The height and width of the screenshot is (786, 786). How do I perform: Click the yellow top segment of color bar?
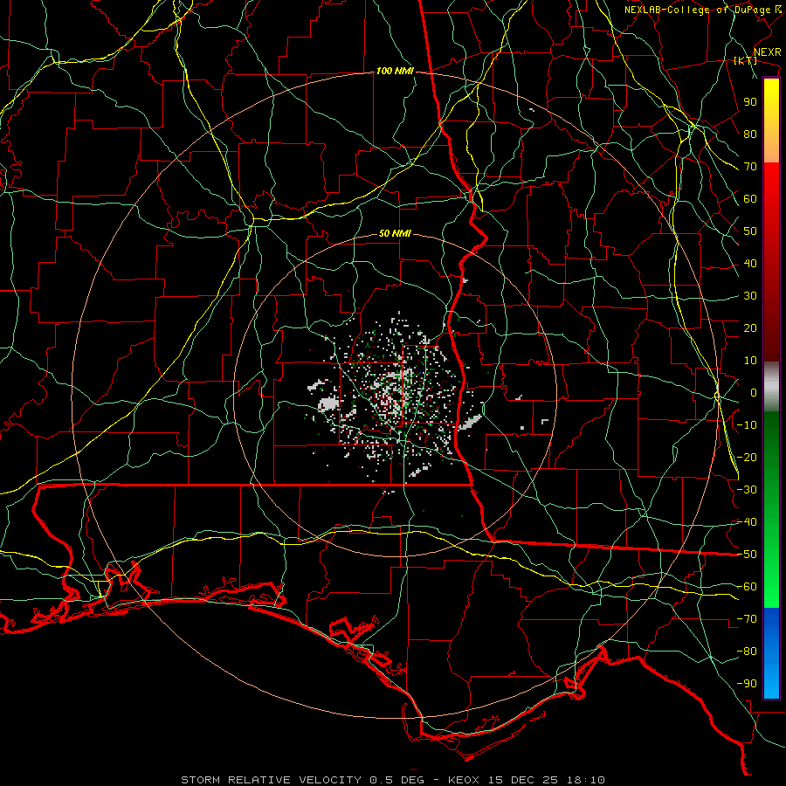[771, 121]
